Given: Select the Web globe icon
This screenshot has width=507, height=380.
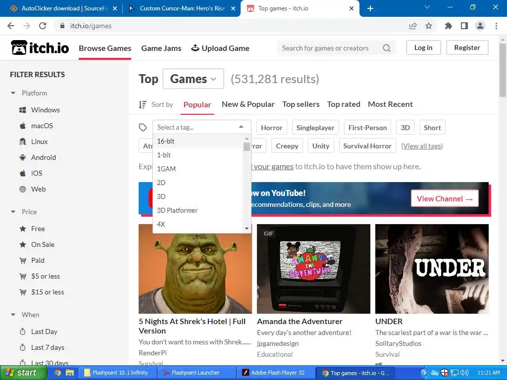Looking at the screenshot, I should click(x=23, y=189).
